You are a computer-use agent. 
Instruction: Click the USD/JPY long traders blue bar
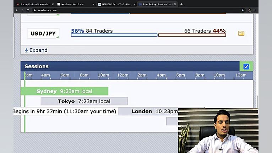pos(114,35)
